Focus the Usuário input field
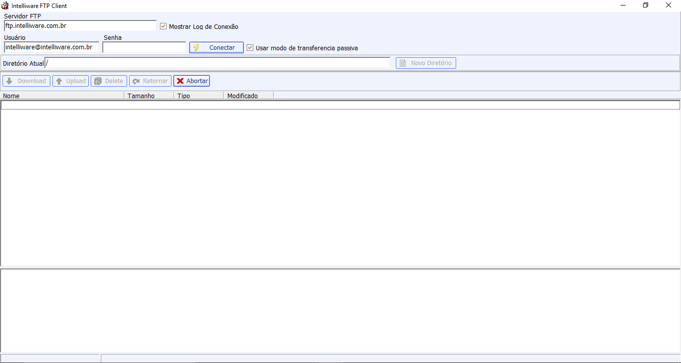Image resolution: width=681 pixels, height=363 pixels. (51, 47)
